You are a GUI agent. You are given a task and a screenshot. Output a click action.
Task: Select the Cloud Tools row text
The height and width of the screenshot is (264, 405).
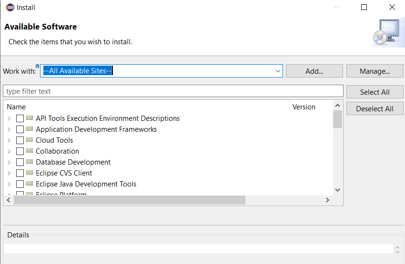[54, 140]
